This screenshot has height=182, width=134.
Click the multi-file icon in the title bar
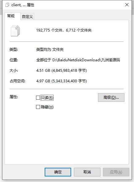pos(7,5)
